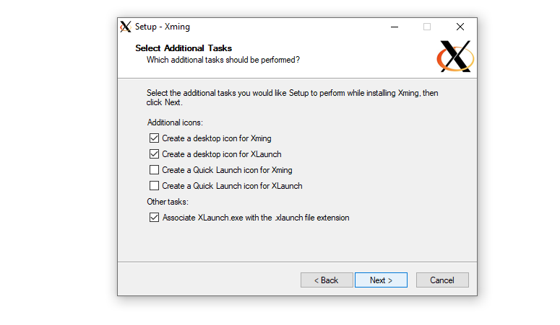560x325 pixels.
Task: Click the Setup - Xming title text
Action: 163,27
